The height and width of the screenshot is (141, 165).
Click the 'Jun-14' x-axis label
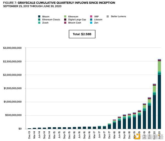point(39,135)
